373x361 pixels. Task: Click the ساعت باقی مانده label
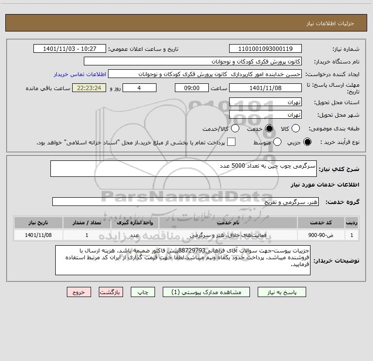coord(48,88)
